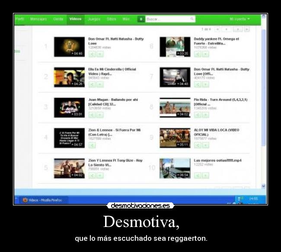
Task: Open the Perfil tab in the green bar
Action: point(19,19)
